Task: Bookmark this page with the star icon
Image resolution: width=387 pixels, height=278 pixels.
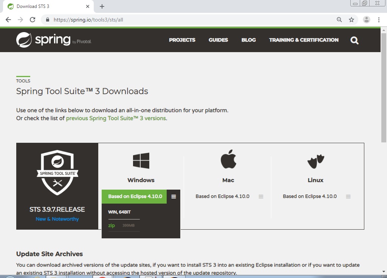Action: click(351, 20)
